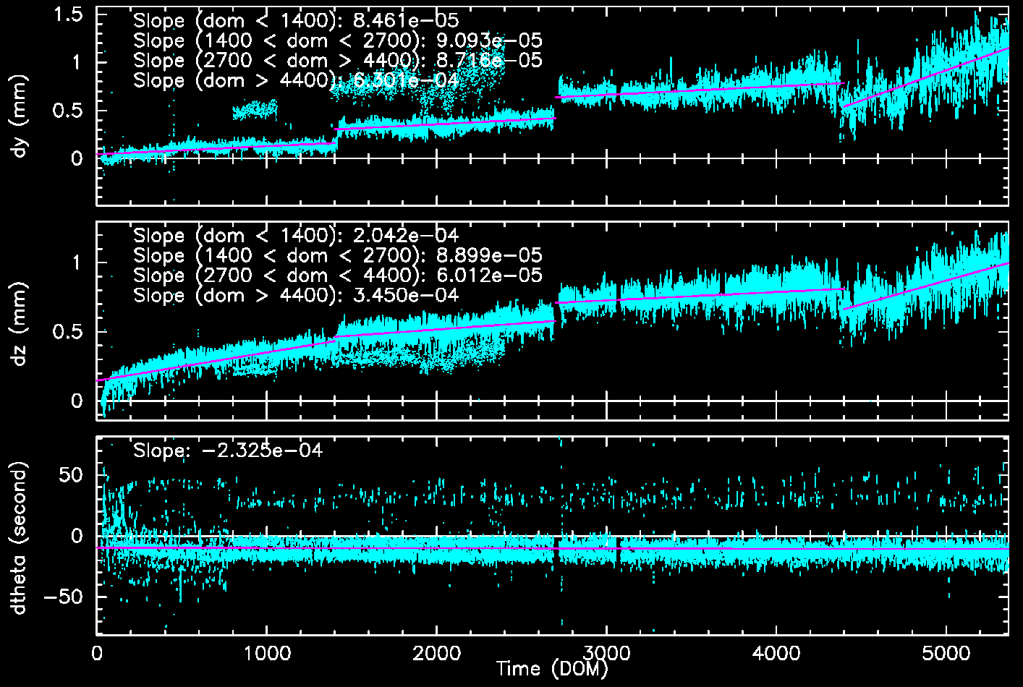Image resolution: width=1023 pixels, height=687 pixels.
Task: Click the 4000 tick label on time axis
Action: click(776, 654)
